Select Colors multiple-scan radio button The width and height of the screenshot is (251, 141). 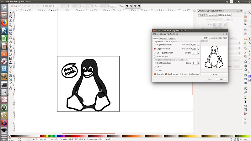coord(155,67)
